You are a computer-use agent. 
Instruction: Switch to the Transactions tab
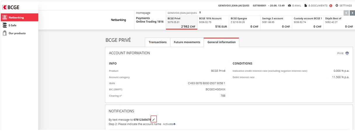coord(158,42)
